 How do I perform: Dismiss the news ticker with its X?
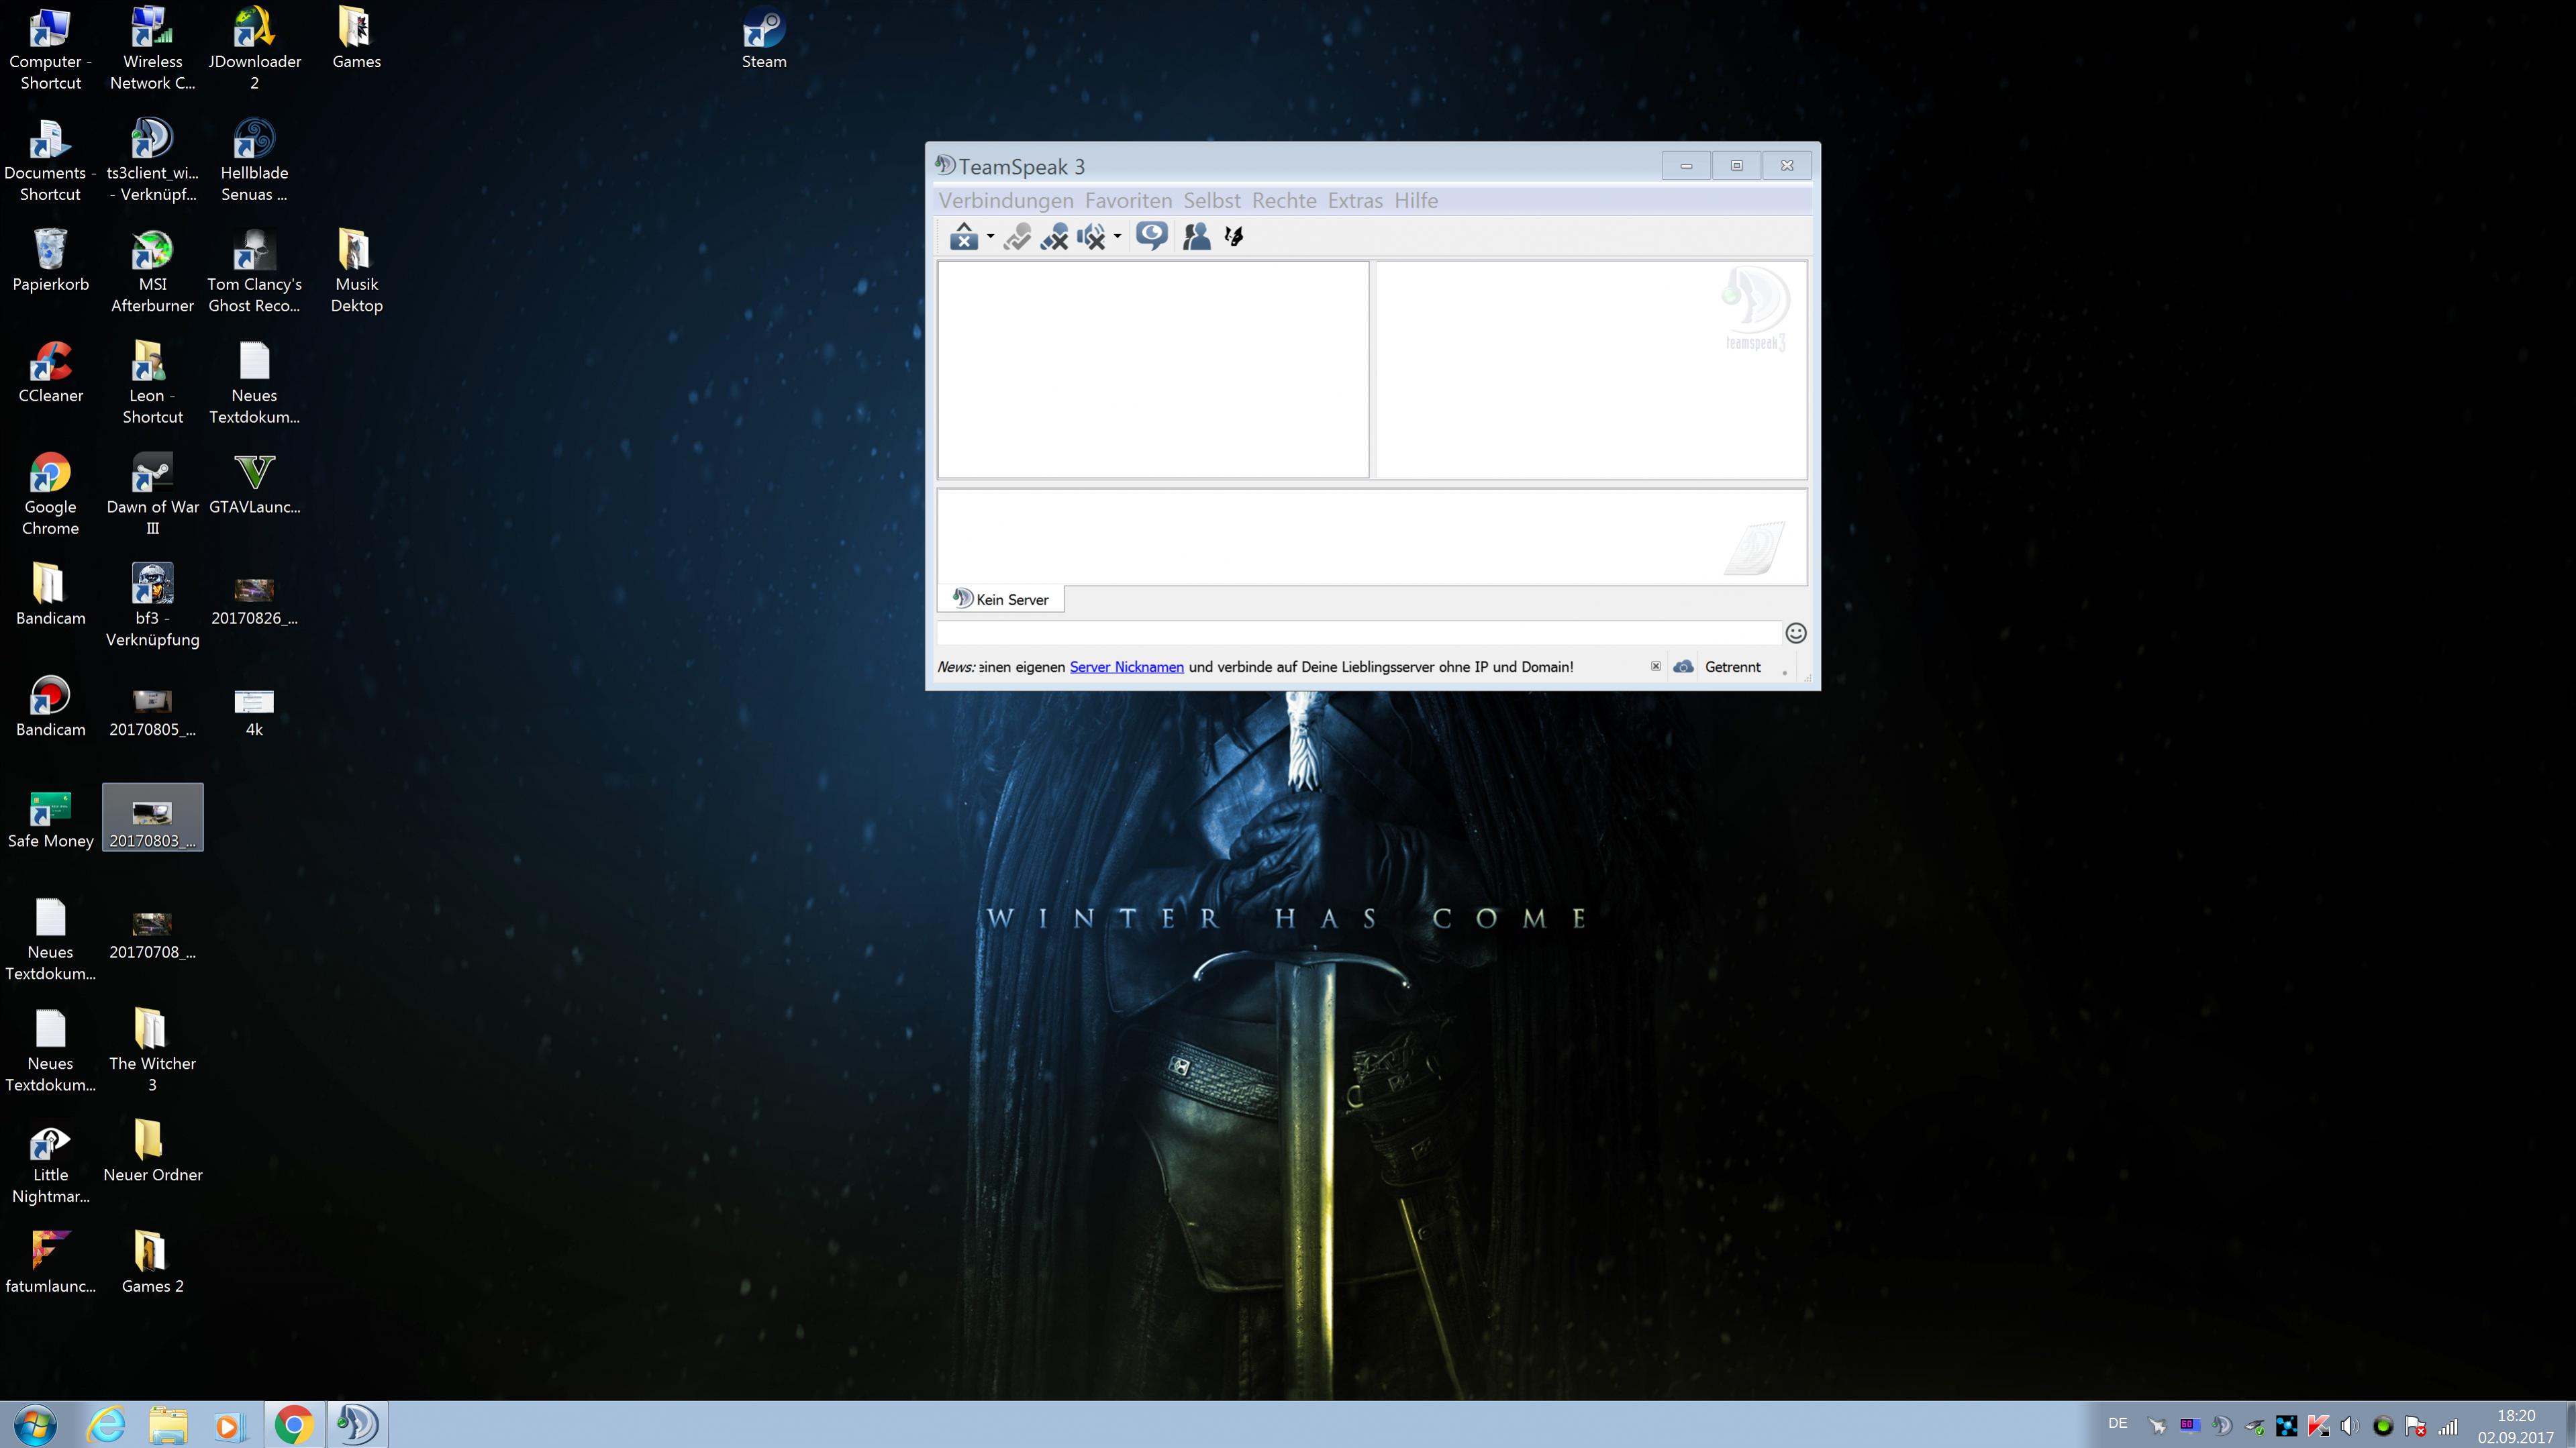click(x=1656, y=666)
